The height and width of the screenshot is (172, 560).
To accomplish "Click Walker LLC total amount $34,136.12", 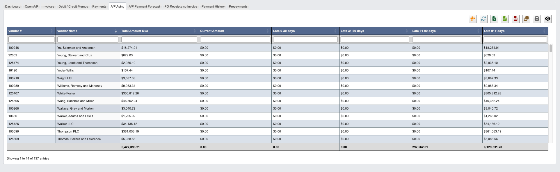I will tap(129, 124).
